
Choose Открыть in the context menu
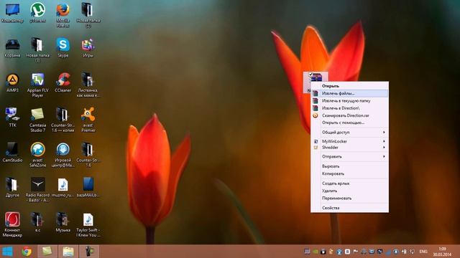point(350,86)
